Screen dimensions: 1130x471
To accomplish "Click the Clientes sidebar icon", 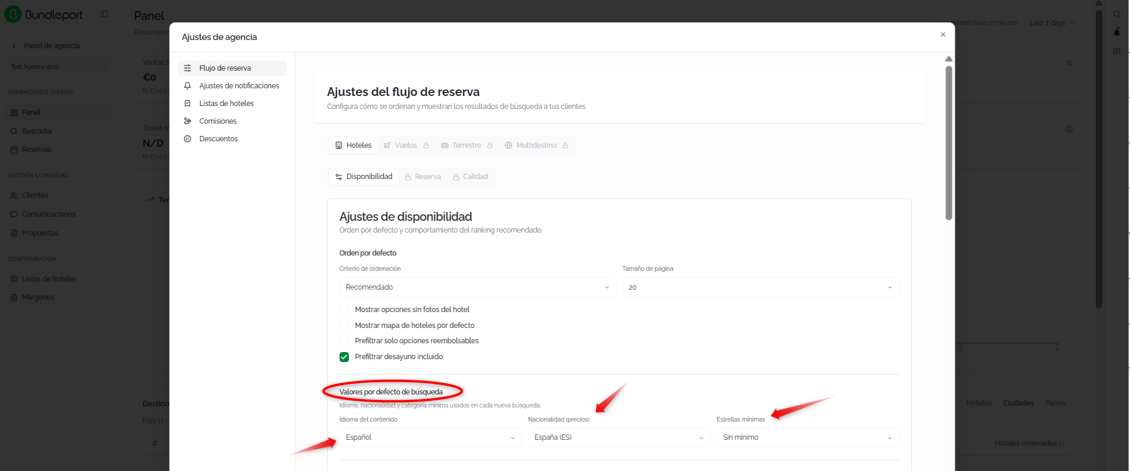I will click(14, 195).
